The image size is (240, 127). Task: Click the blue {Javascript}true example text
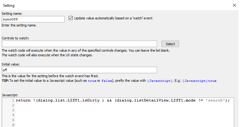(x=199, y=81)
